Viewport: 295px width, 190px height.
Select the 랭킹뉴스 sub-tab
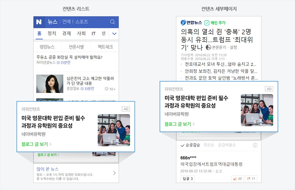point(47,47)
